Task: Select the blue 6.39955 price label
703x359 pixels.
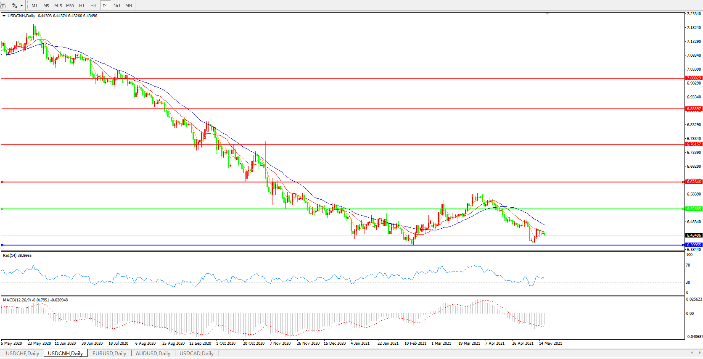Action: click(x=693, y=245)
